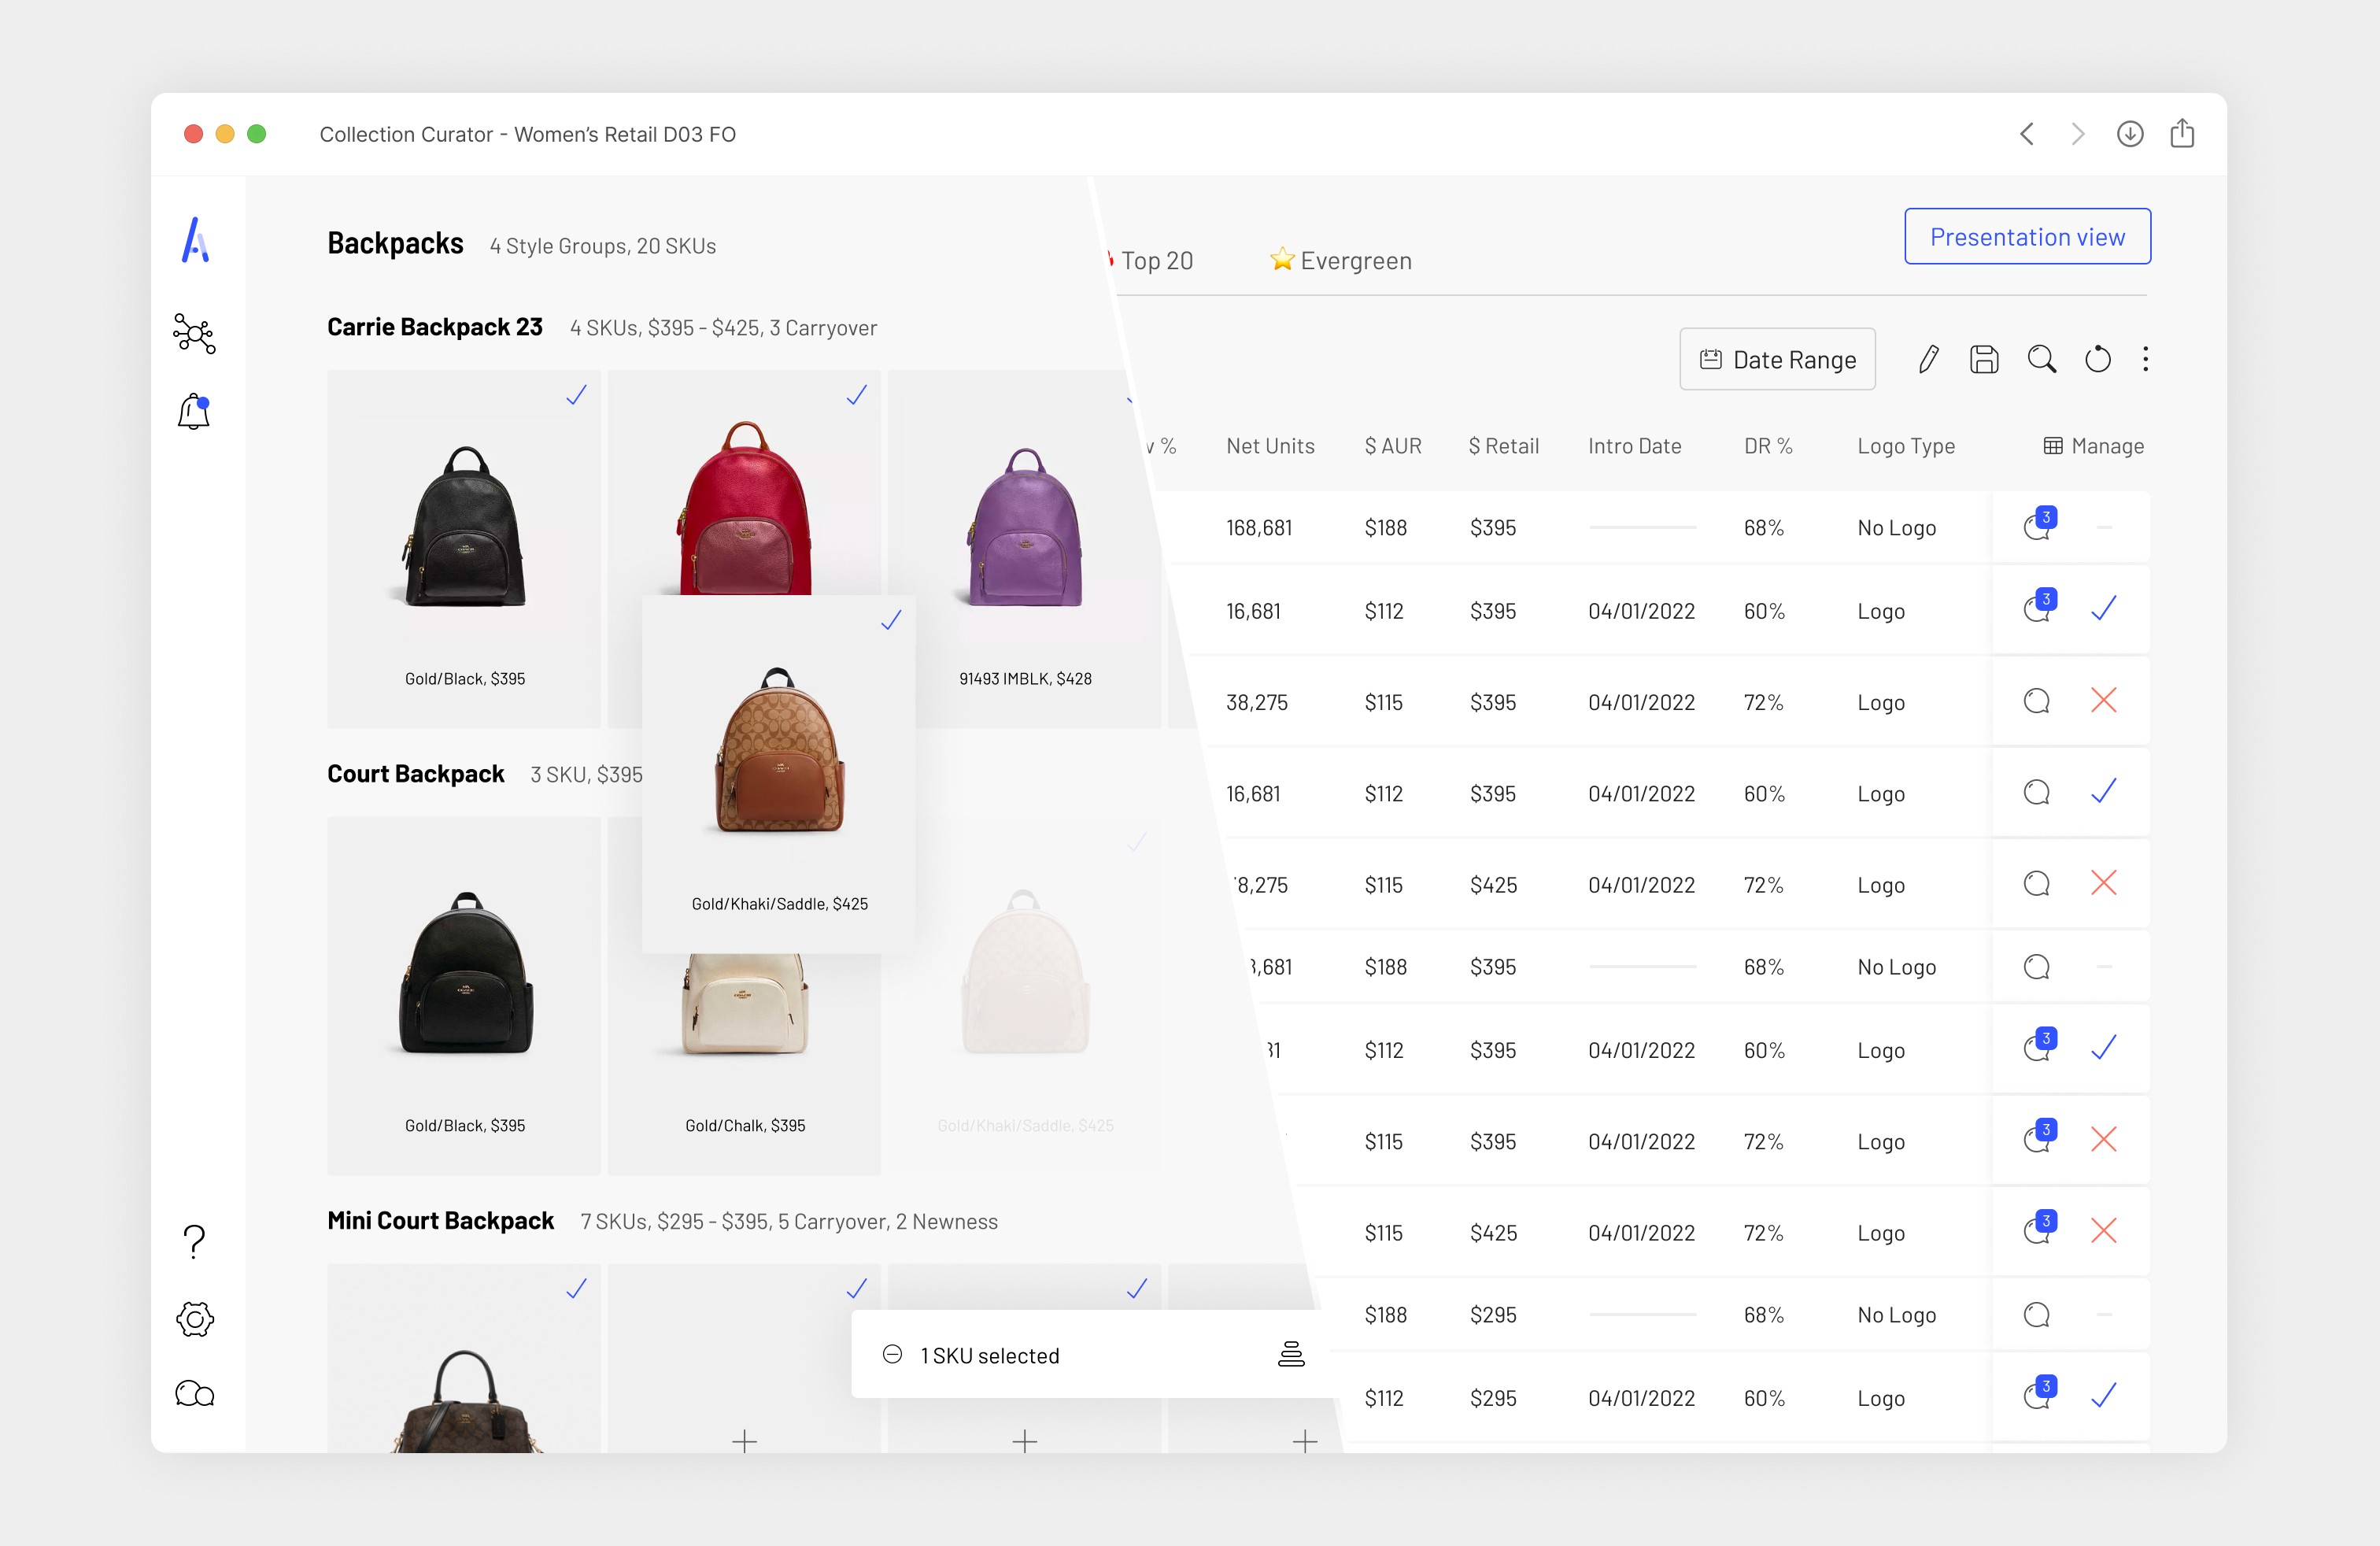2380x1546 pixels.
Task: Open the chat bubbles sidebar icon
Action: 195,1393
